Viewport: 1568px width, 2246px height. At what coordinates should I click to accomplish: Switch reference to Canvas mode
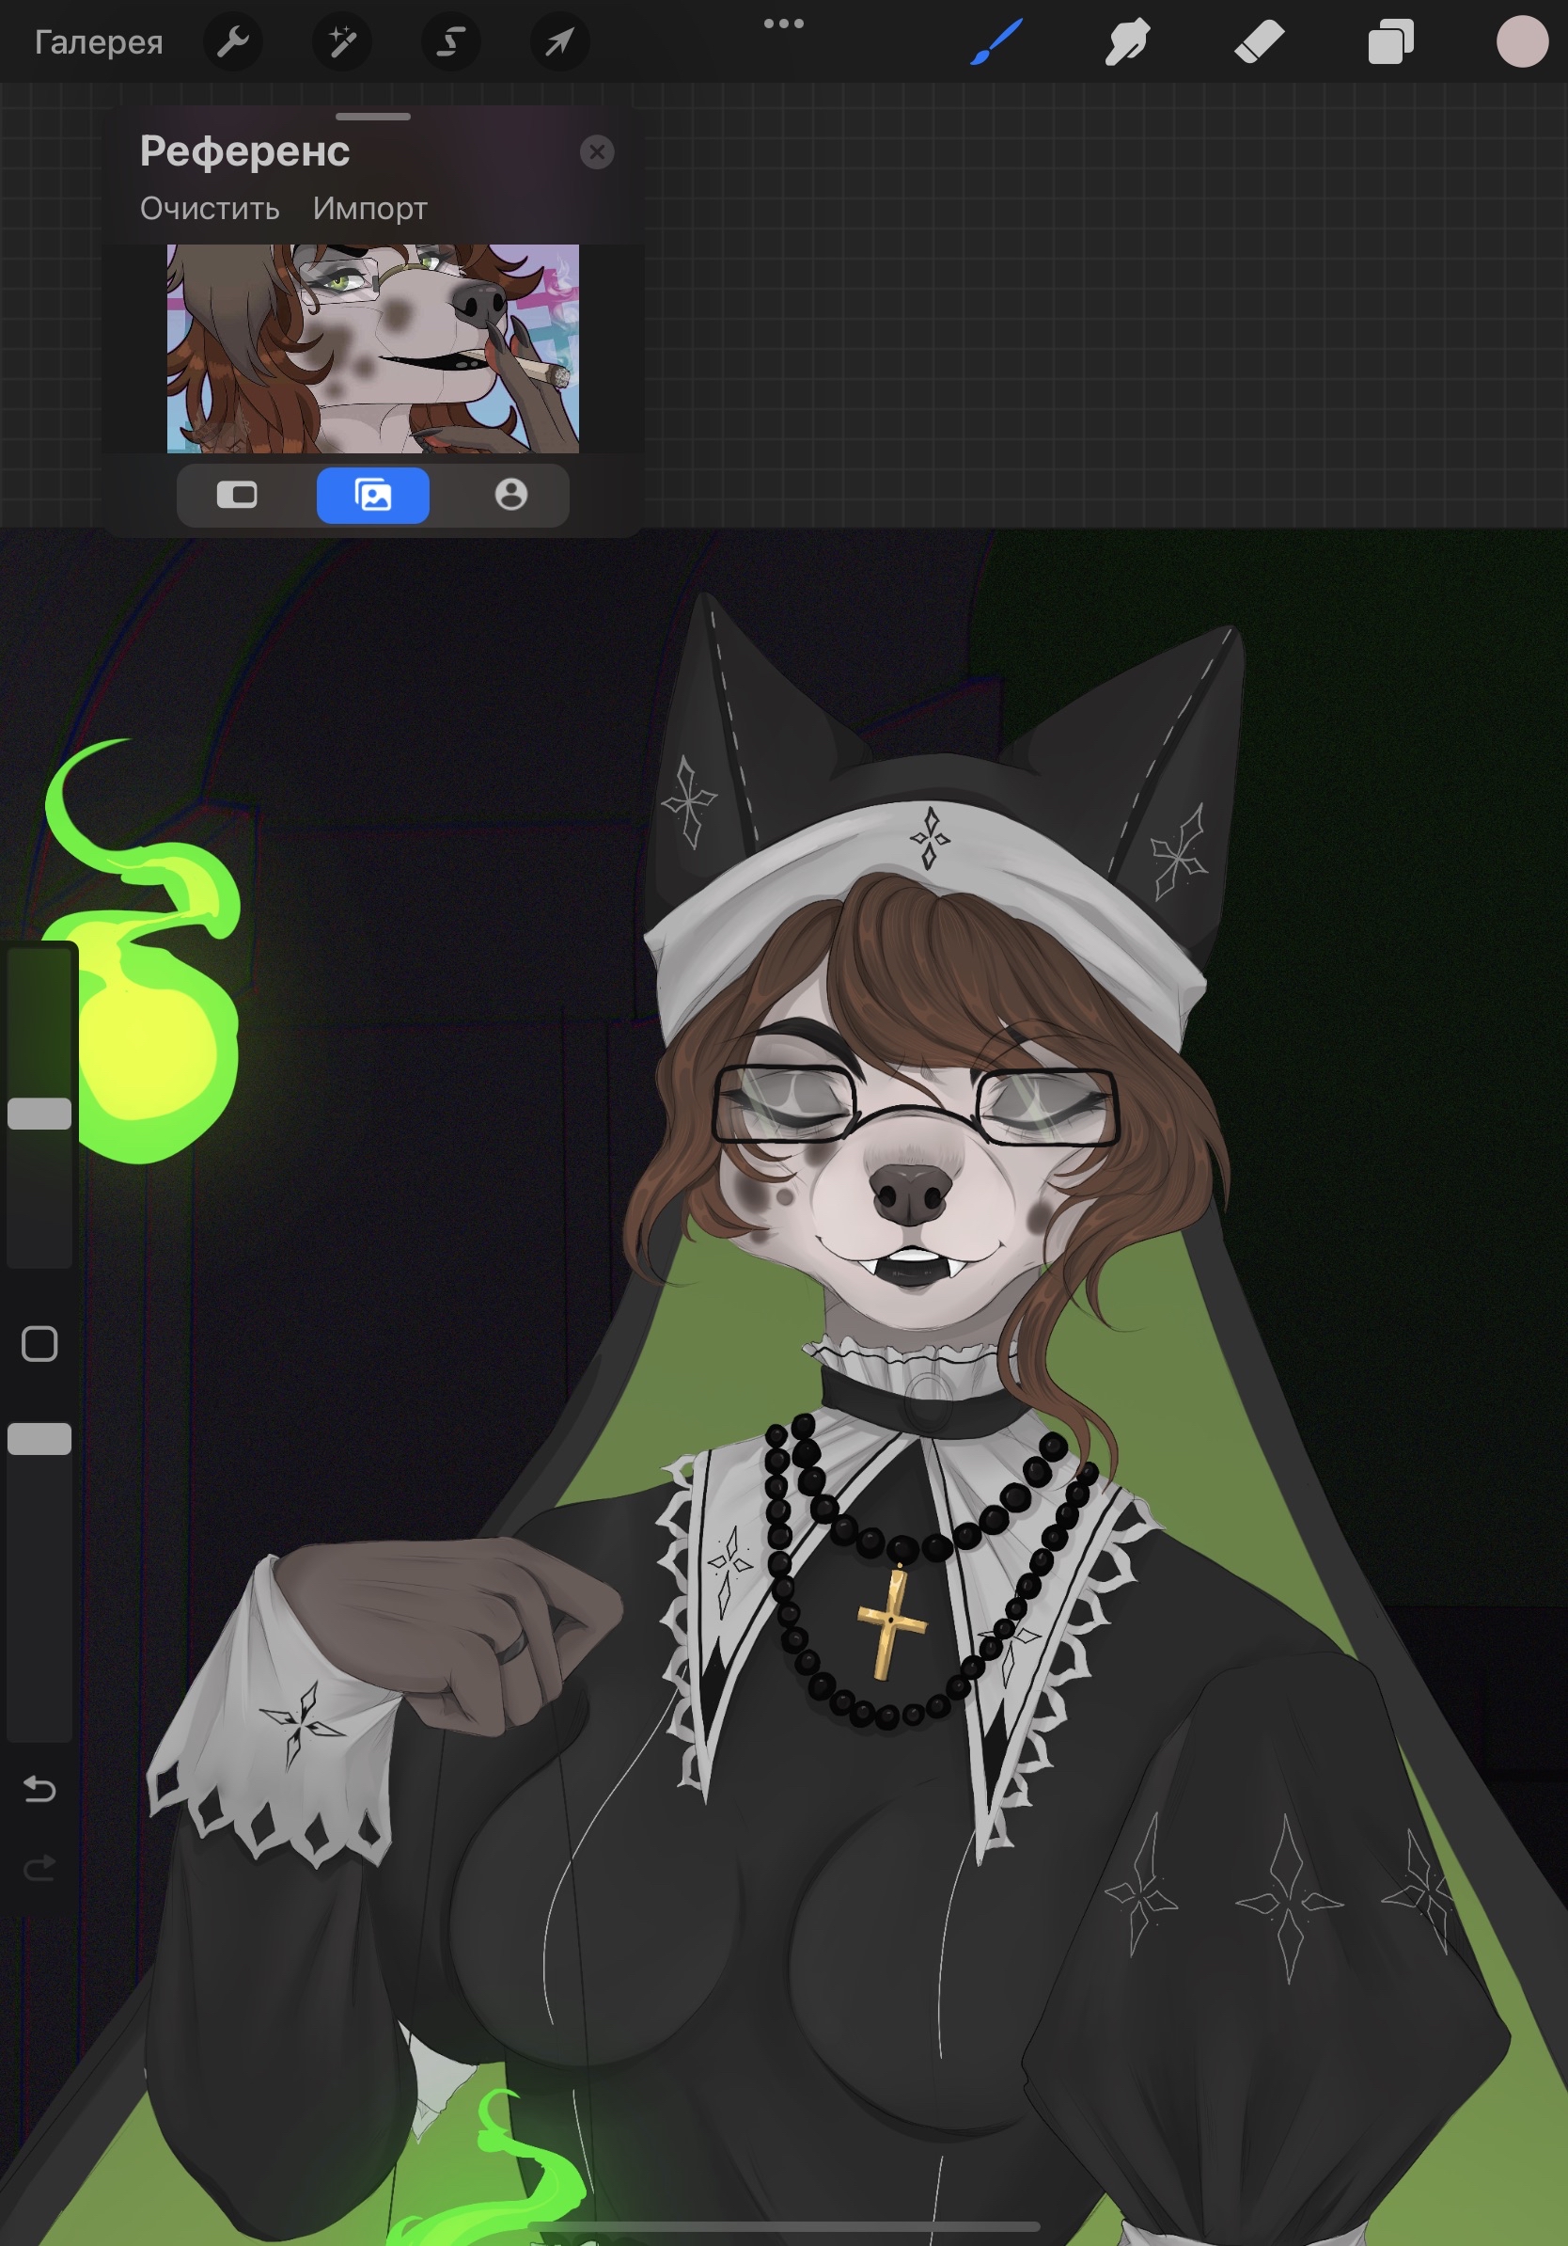click(237, 495)
